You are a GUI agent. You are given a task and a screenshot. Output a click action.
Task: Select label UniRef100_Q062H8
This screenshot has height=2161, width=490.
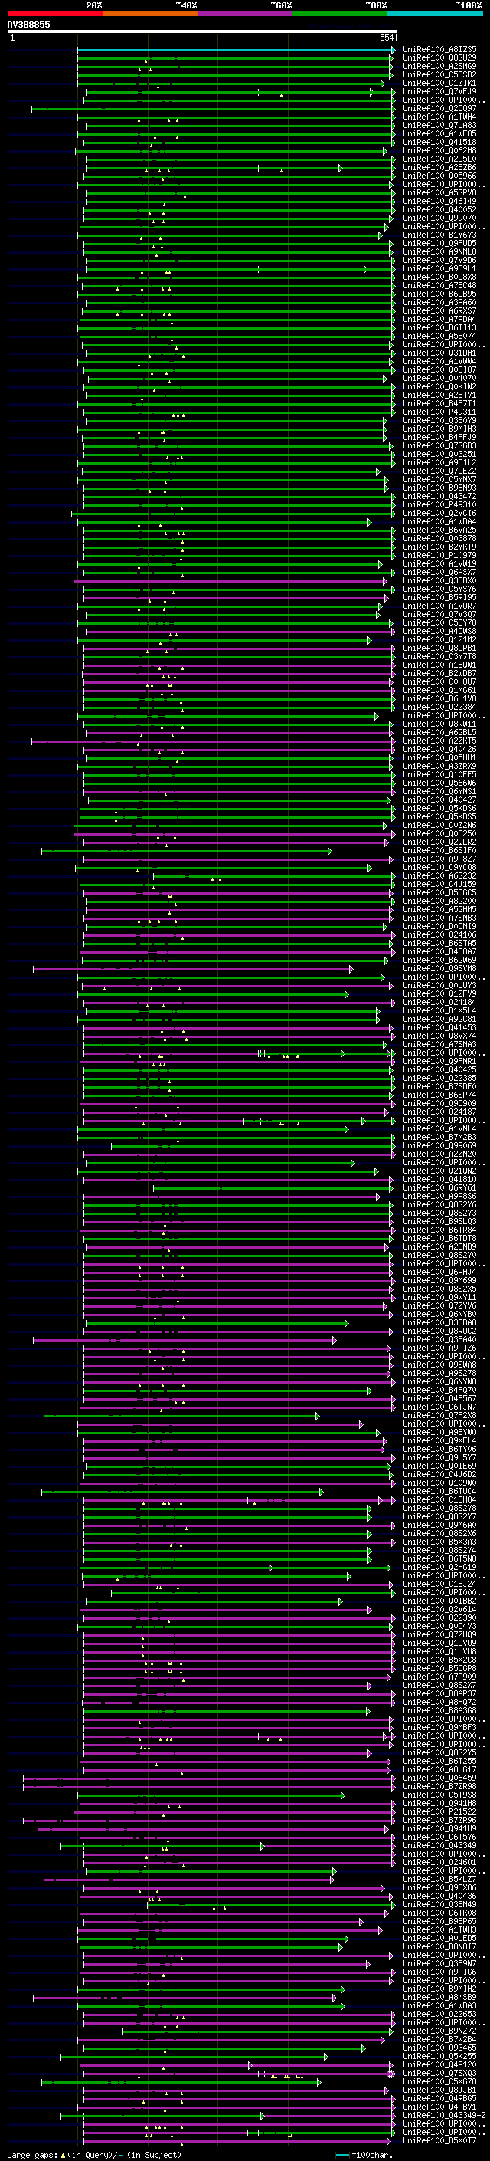click(439, 150)
